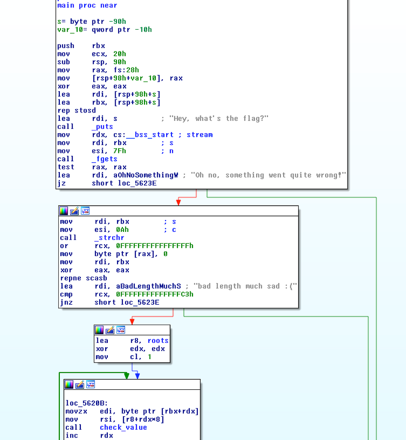This screenshot has height=440, width=406.
Task: Select loc_5623E in the jnz instruction
Action: point(140,302)
